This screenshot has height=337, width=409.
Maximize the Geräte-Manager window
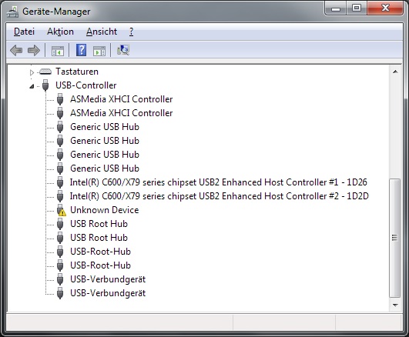tap(357, 8)
